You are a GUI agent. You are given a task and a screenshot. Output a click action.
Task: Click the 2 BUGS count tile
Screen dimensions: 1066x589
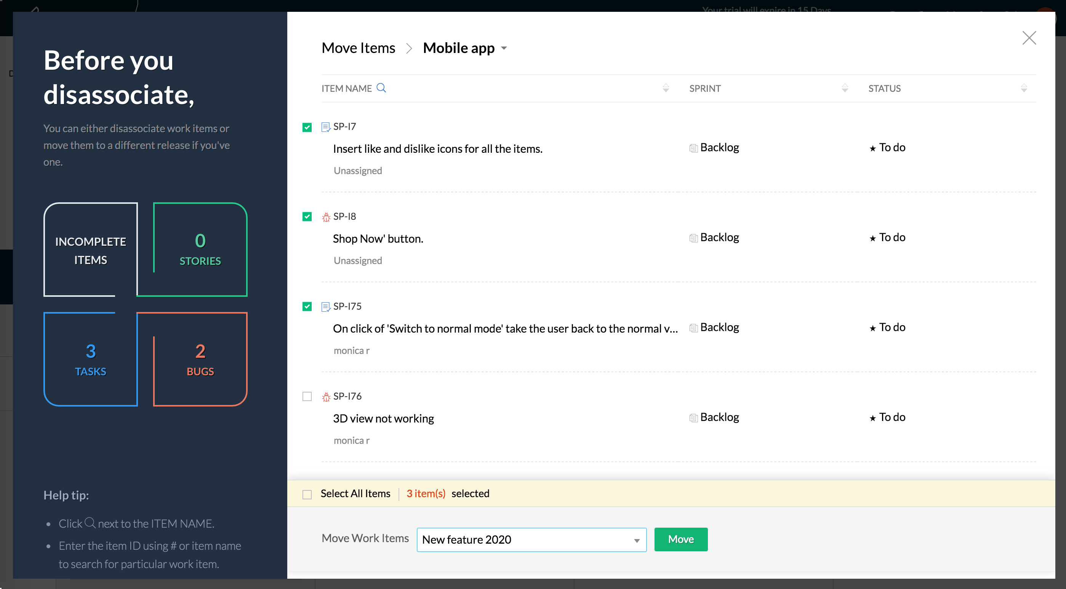pos(200,359)
